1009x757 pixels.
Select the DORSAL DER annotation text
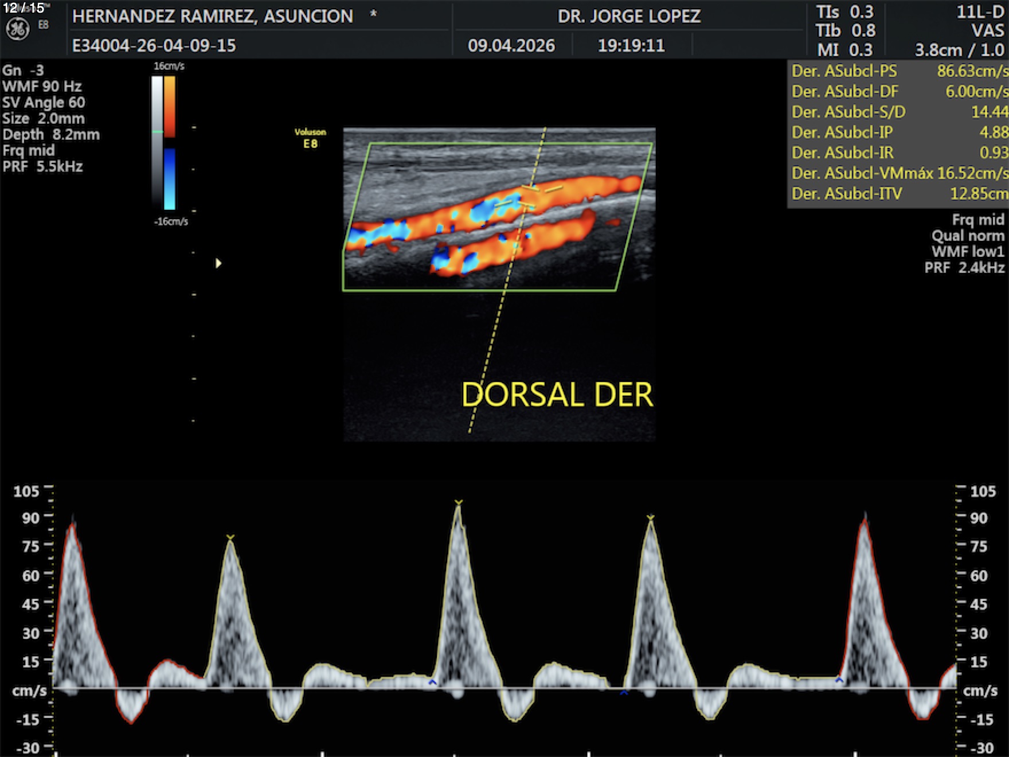point(557,395)
